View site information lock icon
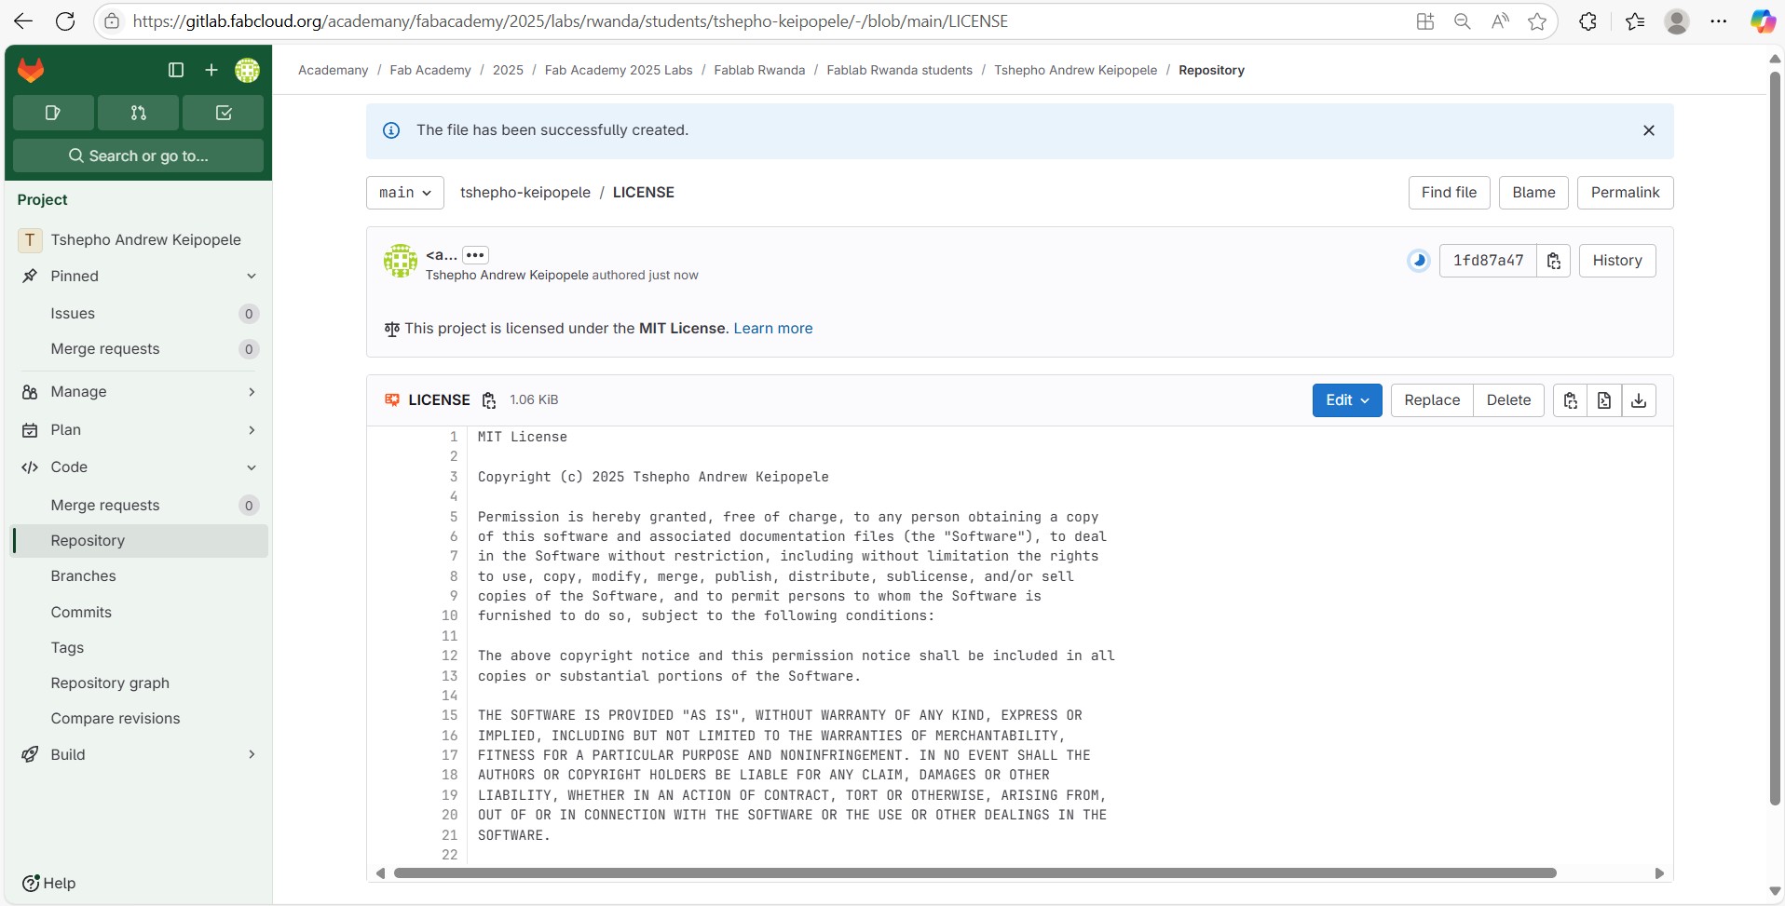Image resolution: width=1785 pixels, height=906 pixels. point(112,21)
